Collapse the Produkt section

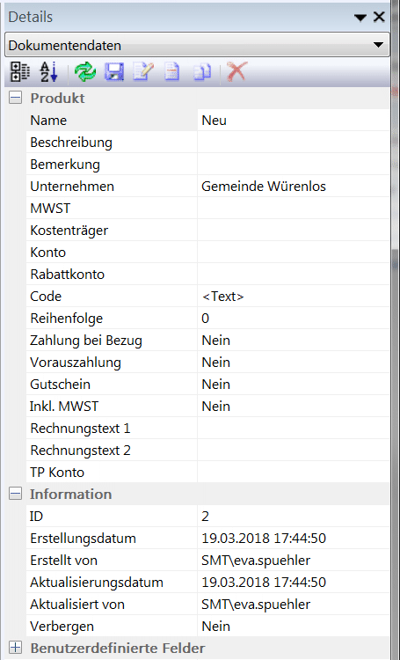(x=16, y=98)
